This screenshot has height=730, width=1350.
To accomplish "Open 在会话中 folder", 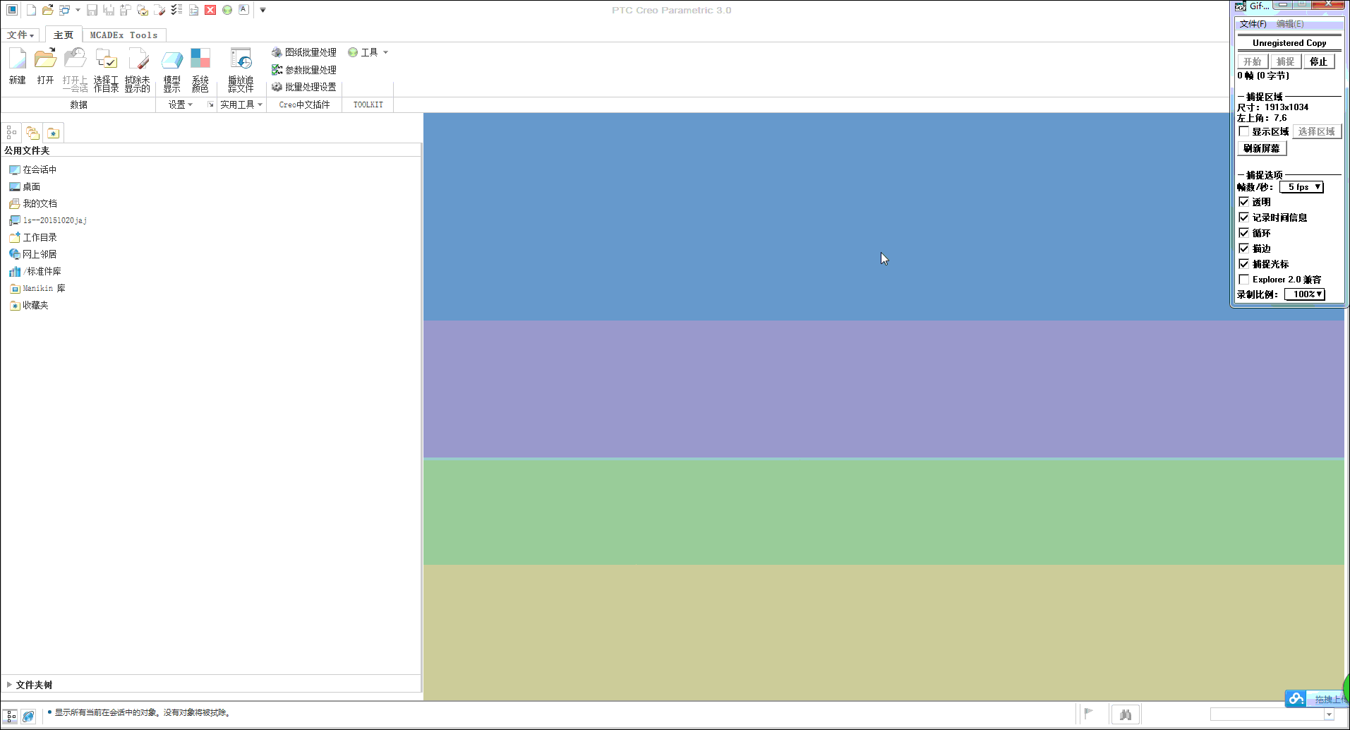I will 33,169.
